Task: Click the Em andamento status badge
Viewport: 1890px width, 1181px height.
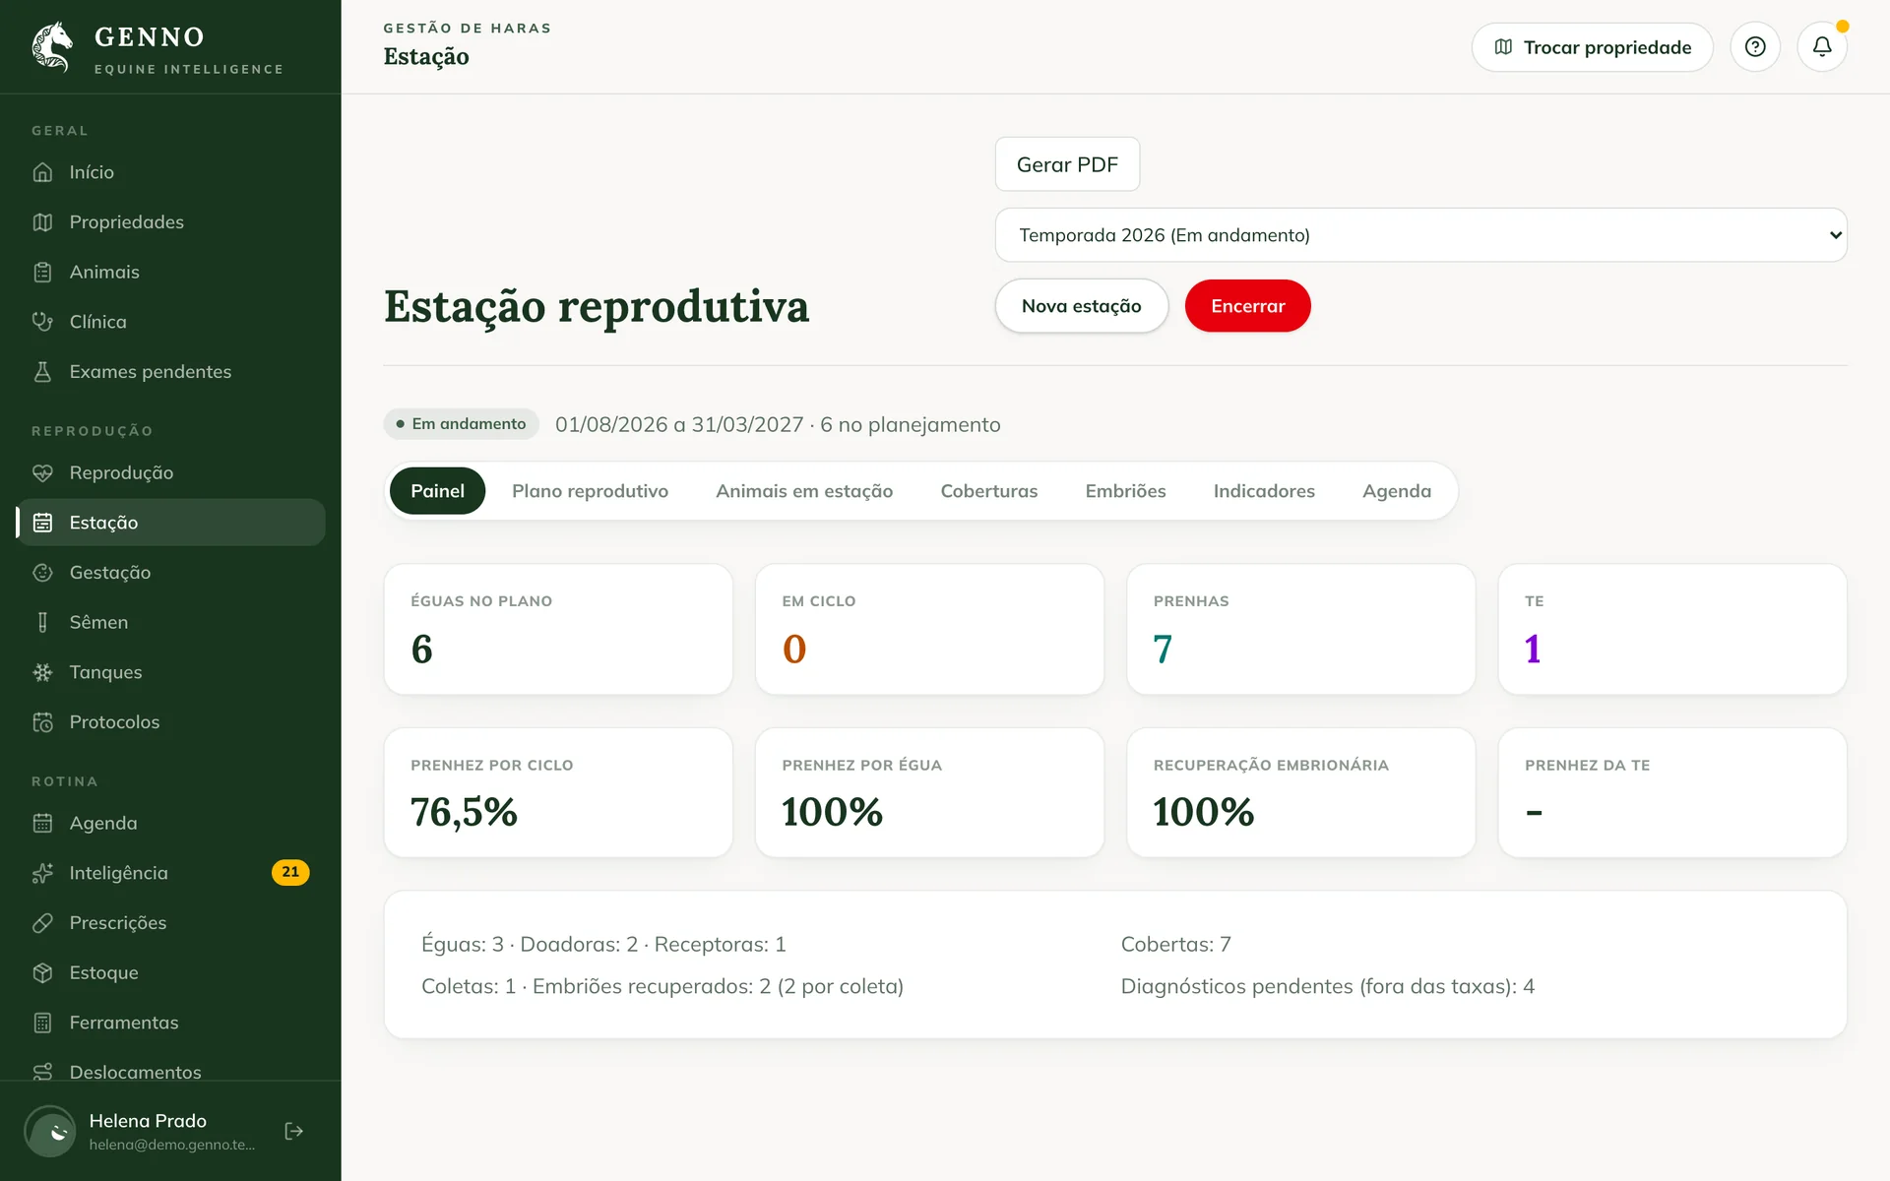Action: click(x=461, y=424)
